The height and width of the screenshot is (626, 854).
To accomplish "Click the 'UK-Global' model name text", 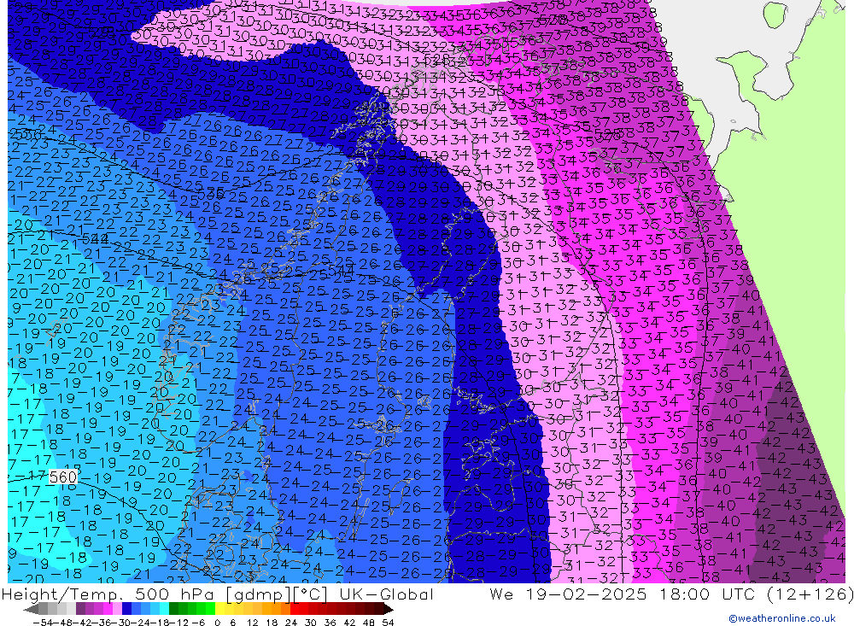I will point(386,594).
